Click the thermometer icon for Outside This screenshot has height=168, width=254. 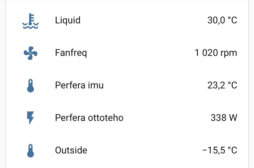pyautogui.click(x=31, y=150)
